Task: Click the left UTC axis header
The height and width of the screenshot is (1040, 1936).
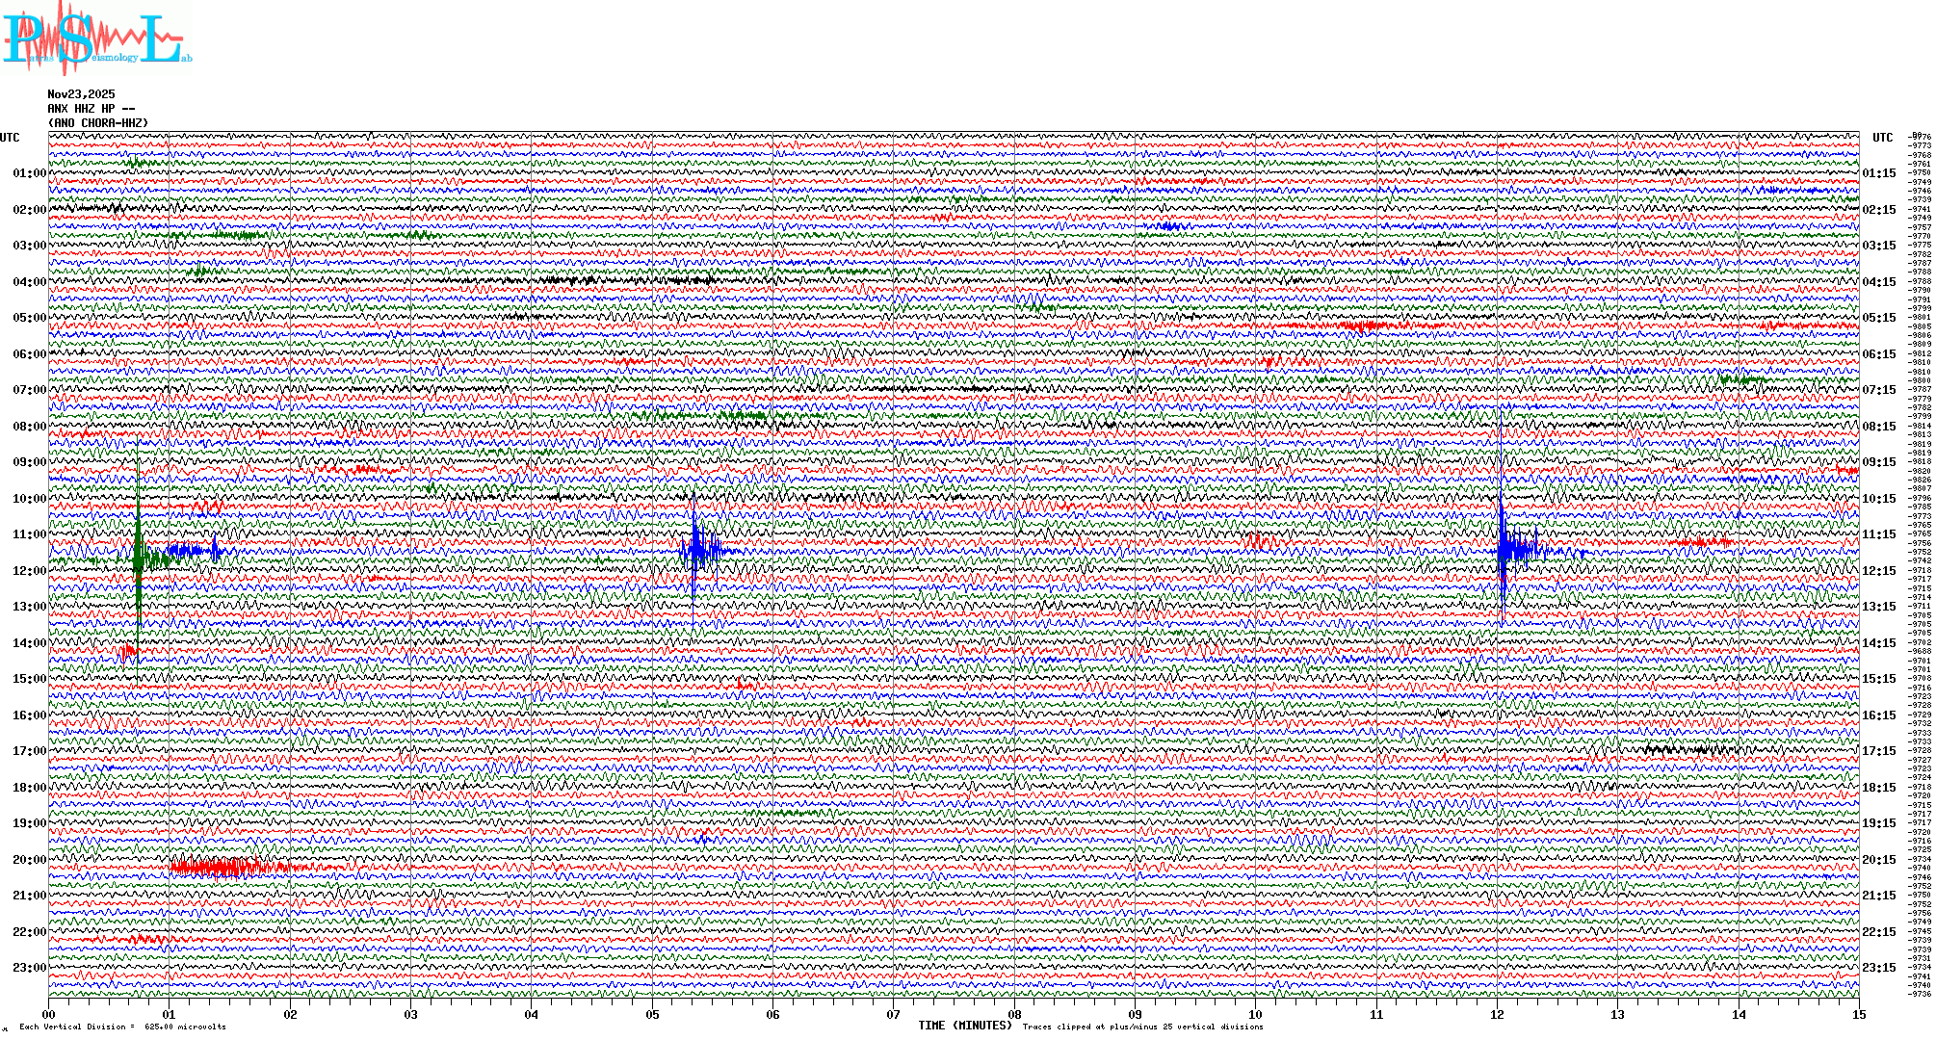Action: pyautogui.click(x=10, y=138)
